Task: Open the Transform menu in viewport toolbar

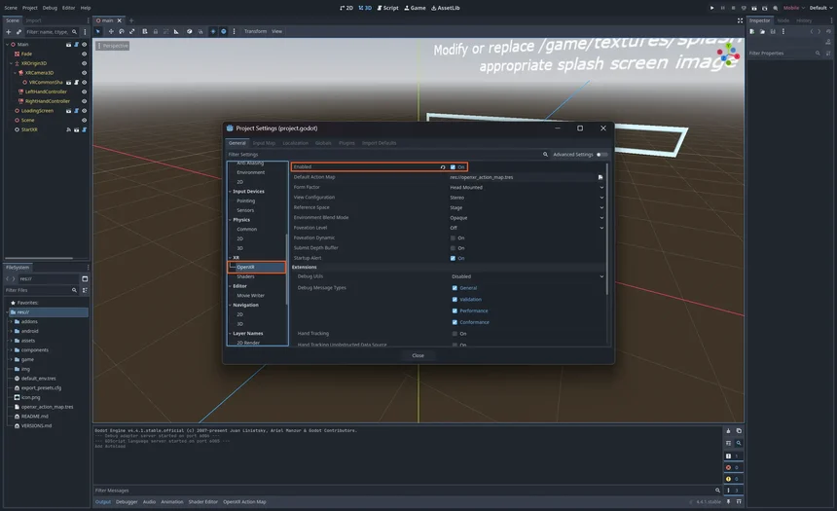Action: tap(255, 31)
